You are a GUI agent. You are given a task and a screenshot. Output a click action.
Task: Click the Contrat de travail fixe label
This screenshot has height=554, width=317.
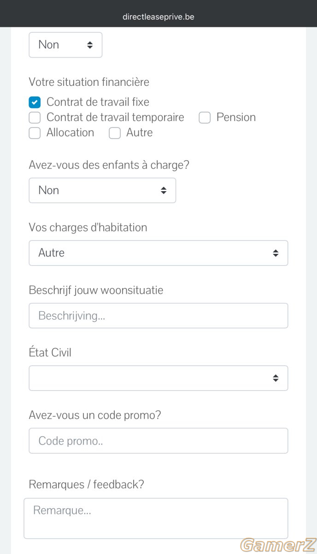(x=98, y=102)
